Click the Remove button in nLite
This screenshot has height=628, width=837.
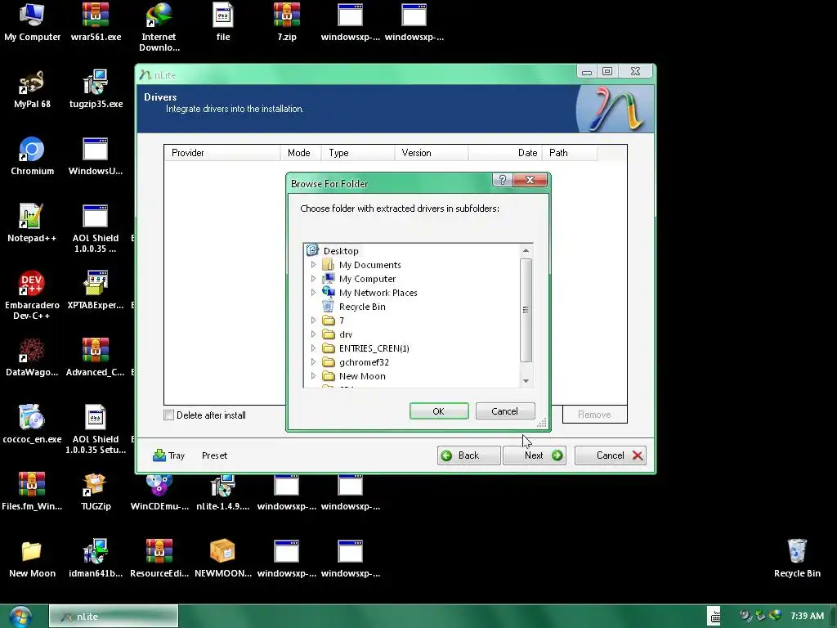coord(594,415)
